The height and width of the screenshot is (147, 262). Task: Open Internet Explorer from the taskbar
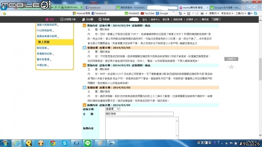point(16,143)
